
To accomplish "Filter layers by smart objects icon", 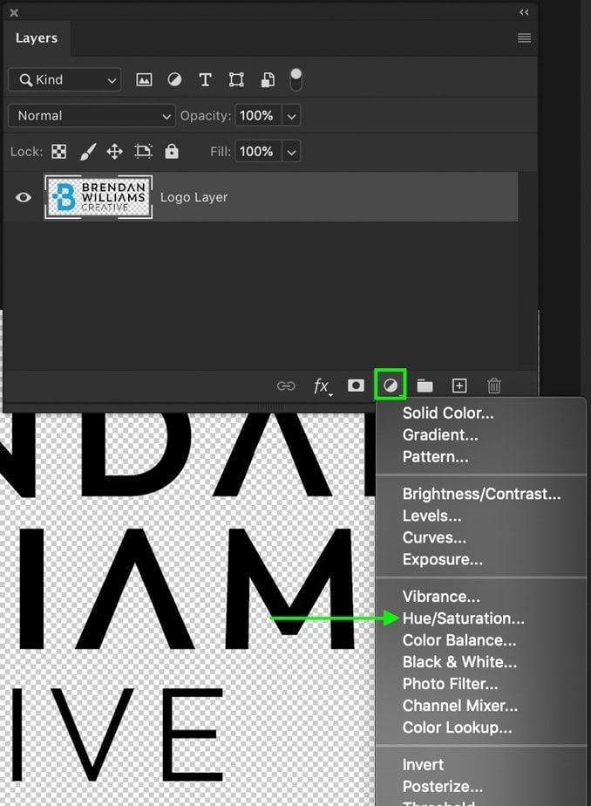I will click(268, 79).
